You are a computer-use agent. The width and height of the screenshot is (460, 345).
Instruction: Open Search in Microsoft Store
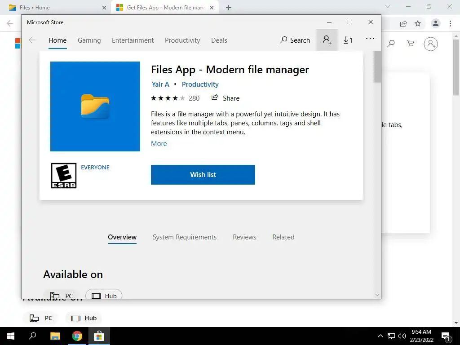(295, 40)
